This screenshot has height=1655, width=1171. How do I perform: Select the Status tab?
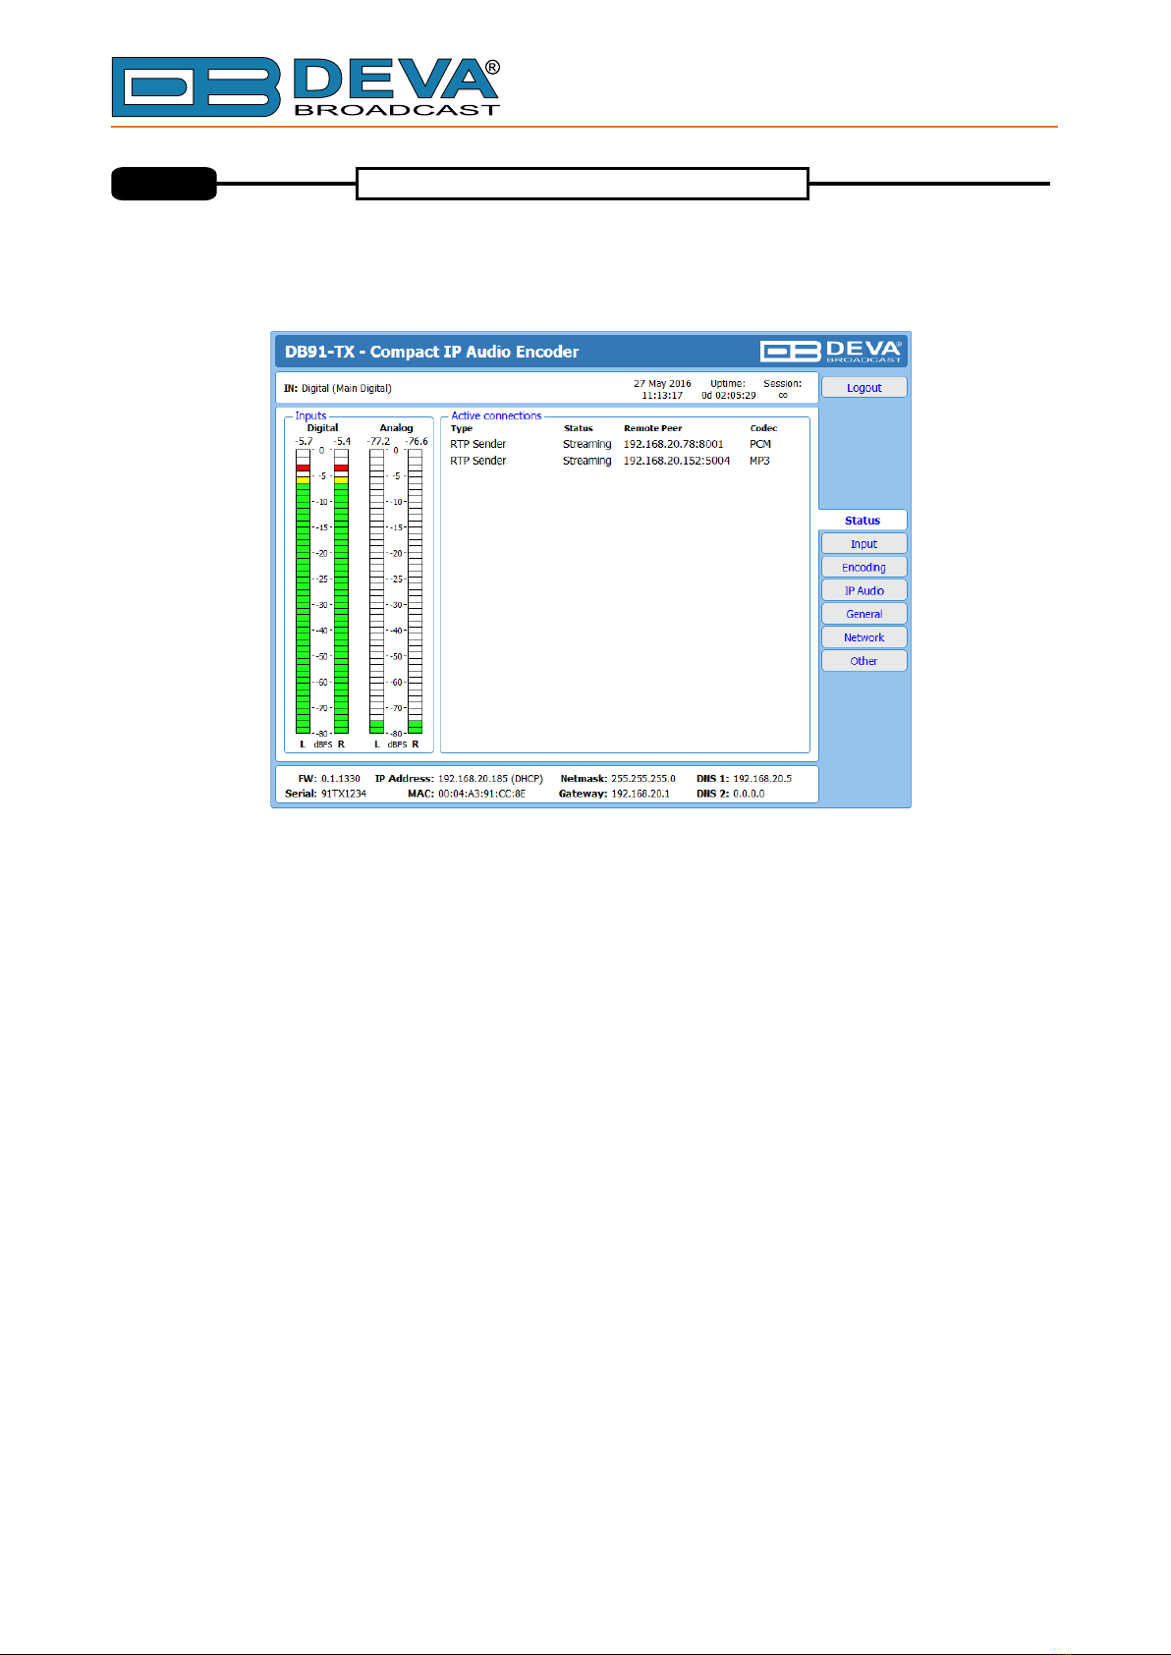click(863, 521)
